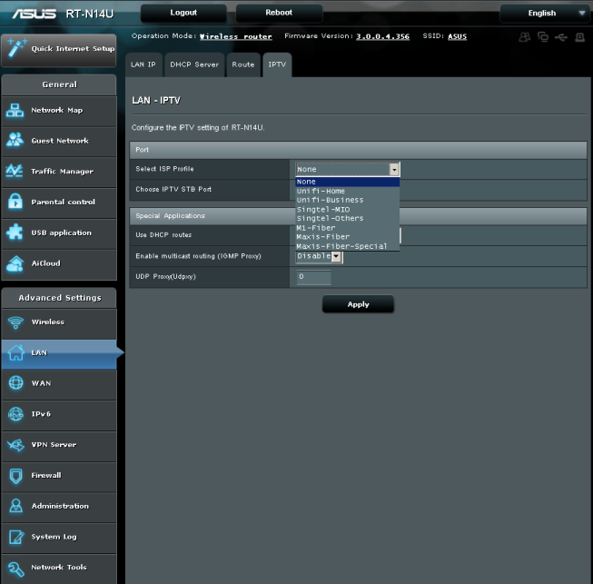Click the network clients status icon
Viewport: 593px width, 584px height.
tap(543, 37)
